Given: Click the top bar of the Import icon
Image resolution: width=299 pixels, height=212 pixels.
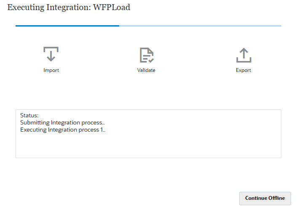Looking at the screenshot, I should point(51,48).
